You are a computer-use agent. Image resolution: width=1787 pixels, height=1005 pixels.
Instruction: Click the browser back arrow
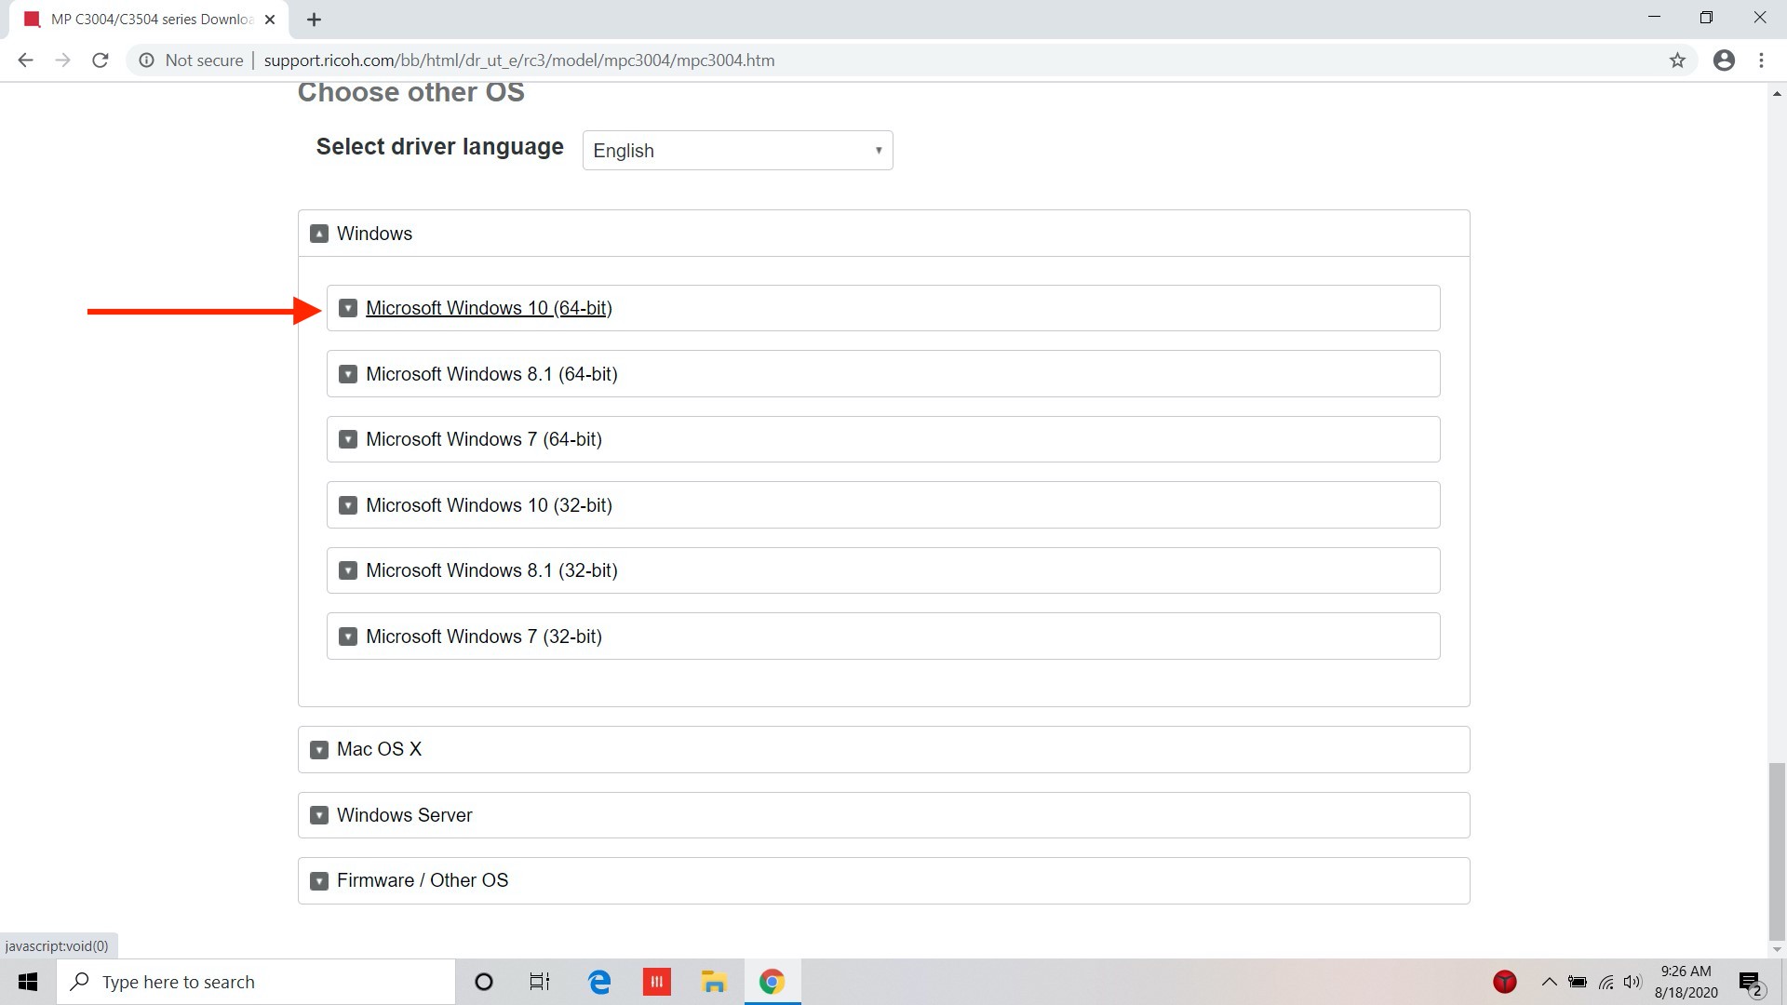tap(25, 60)
